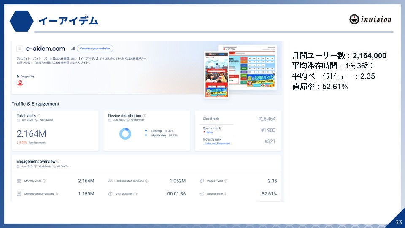Click the device distribution donut chart
The height and width of the screenshot is (228, 405).
coord(125,134)
